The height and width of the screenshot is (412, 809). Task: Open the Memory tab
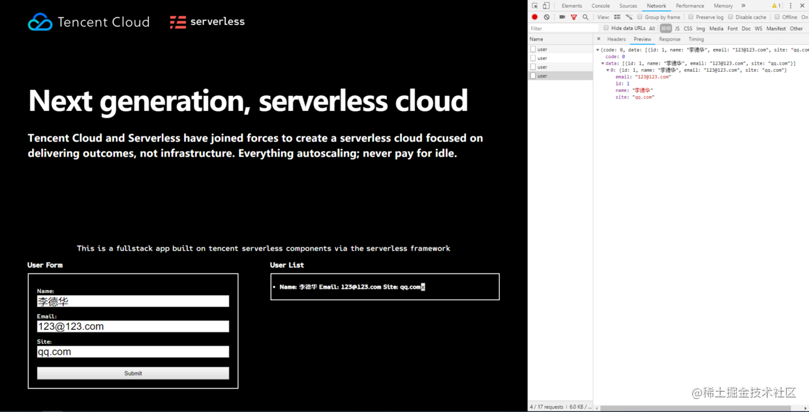point(724,6)
